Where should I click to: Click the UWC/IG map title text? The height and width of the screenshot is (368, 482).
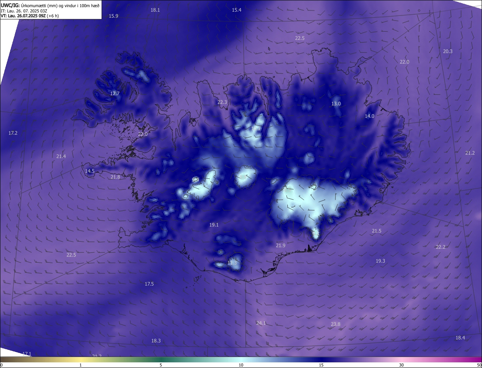pyautogui.click(x=50, y=5)
